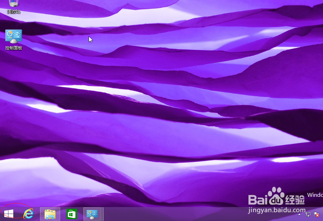This screenshot has height=221, width=323.
Task: Click the circled Start button
Action: click(8, 214)
